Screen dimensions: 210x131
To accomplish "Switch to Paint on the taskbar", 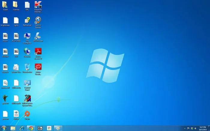I will pos(58,128).
